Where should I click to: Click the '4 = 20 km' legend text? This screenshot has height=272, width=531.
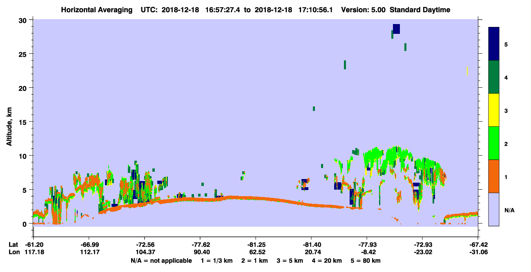coord(326,261)
